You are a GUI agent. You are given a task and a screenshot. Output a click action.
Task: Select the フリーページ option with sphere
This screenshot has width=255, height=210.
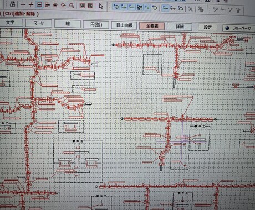238,28
